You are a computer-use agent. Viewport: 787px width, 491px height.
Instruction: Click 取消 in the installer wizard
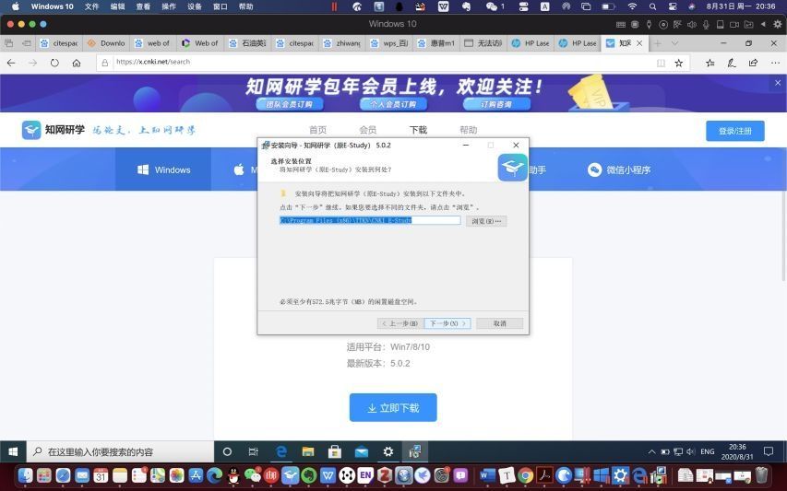pos(499,323)
